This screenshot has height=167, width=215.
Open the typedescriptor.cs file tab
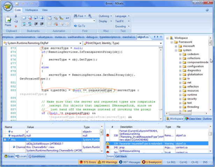click(x=110, y=37)
